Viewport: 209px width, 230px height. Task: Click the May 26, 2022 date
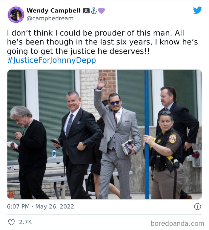[x=55, y=206]
